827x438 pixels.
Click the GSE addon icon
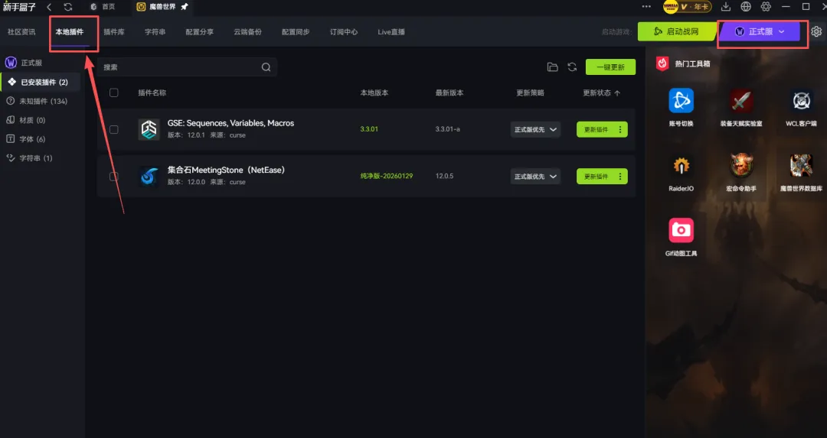(149, 129)
